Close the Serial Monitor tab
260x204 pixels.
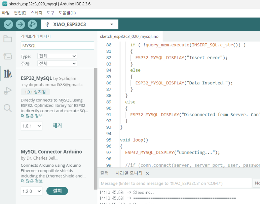click(147, 173)
